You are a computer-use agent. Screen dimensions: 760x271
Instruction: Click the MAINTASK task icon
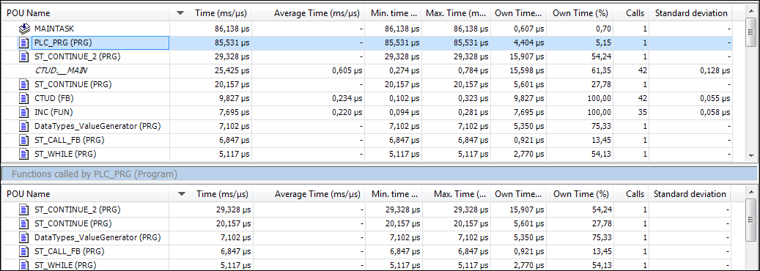[24, 29]
